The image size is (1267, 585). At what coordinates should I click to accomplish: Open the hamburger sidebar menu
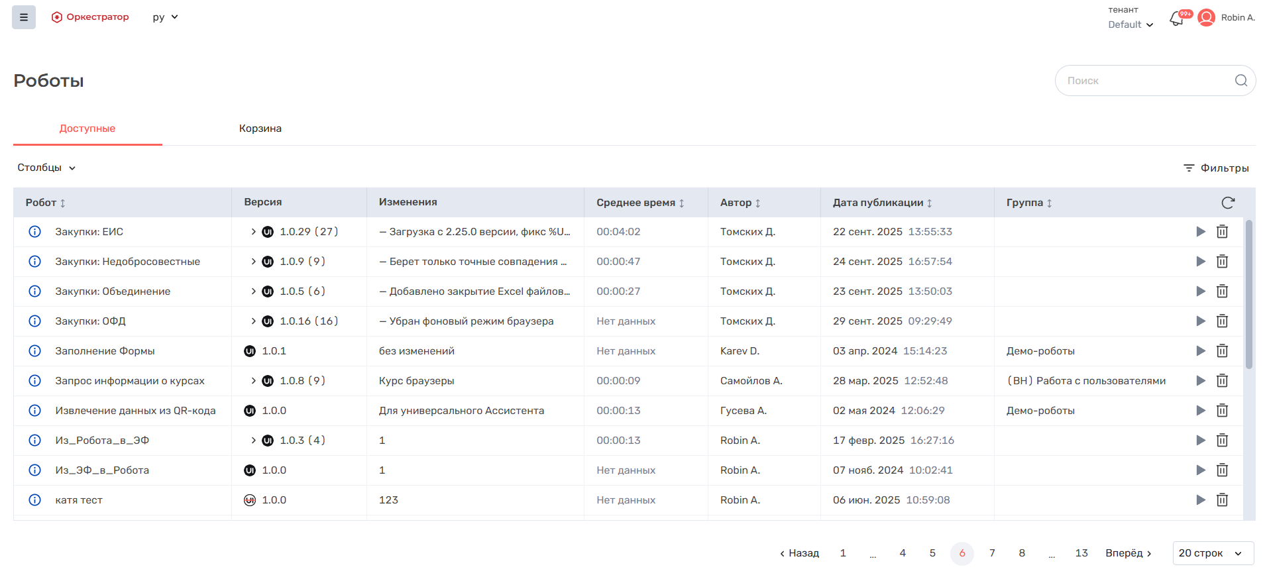coord(24,17)
